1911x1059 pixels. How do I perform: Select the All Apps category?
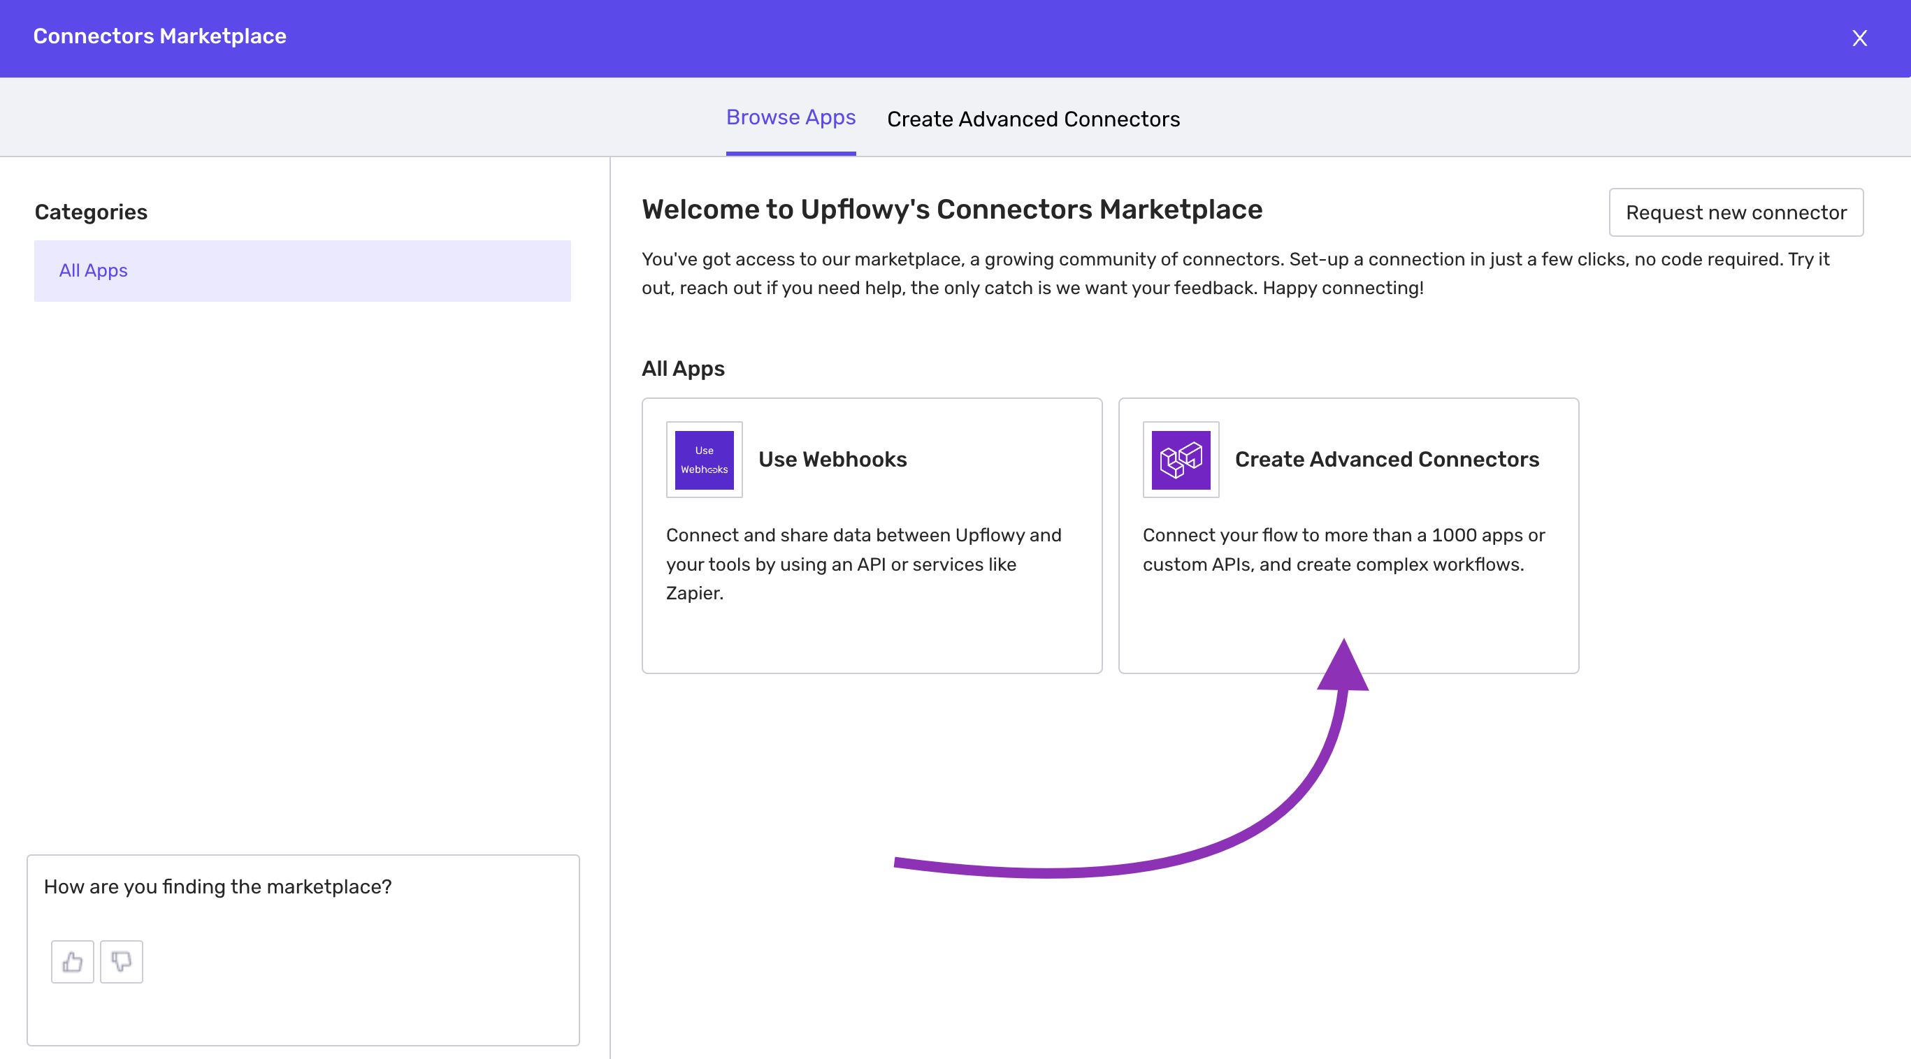click(x=303, y=270)
